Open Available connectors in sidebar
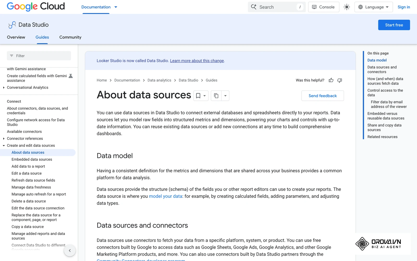The height and width of the screenshot is (261, 417). (24, 132)
